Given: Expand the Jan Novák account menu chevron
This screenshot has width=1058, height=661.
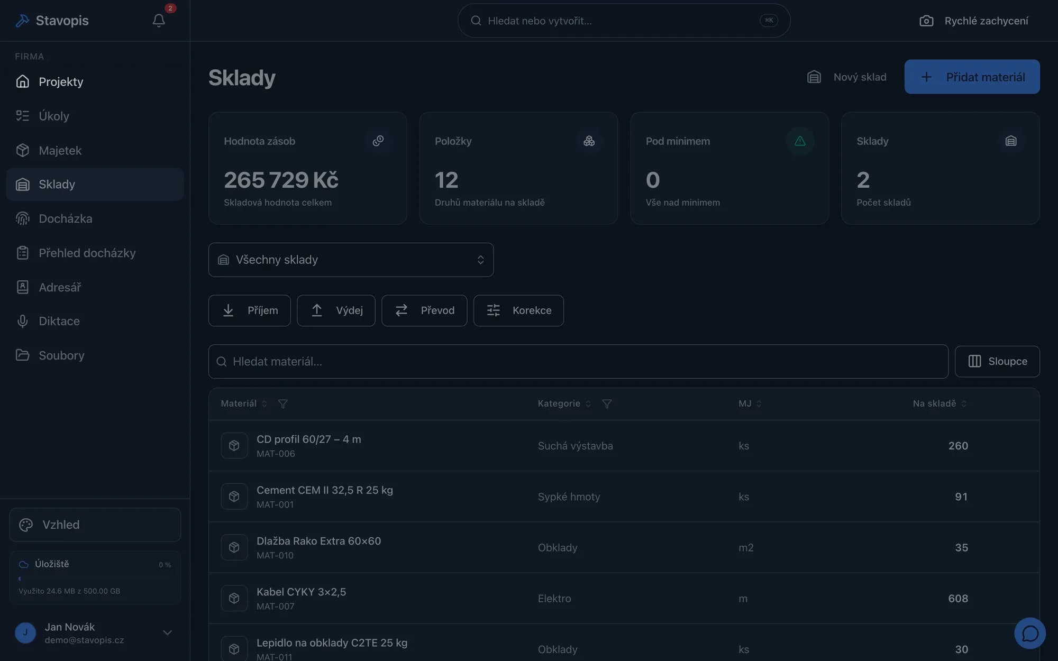Looking at the screenshot, I should coord(167,633).
